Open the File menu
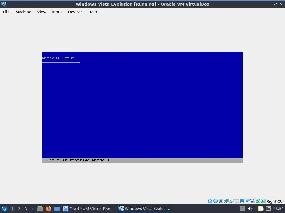 pyautogui.click(x=6, y=12)
